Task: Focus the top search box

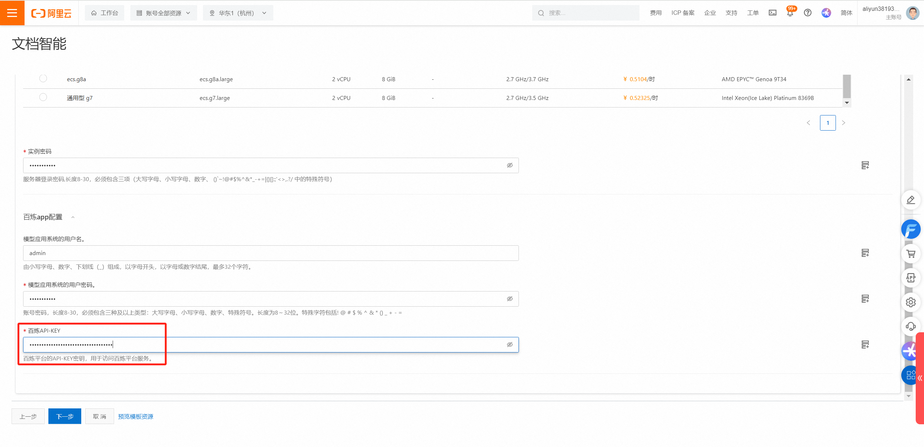Action: [586, 13]
